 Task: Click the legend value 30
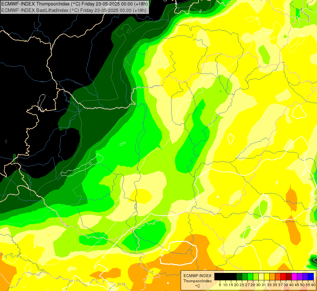[x=258, y=285]
